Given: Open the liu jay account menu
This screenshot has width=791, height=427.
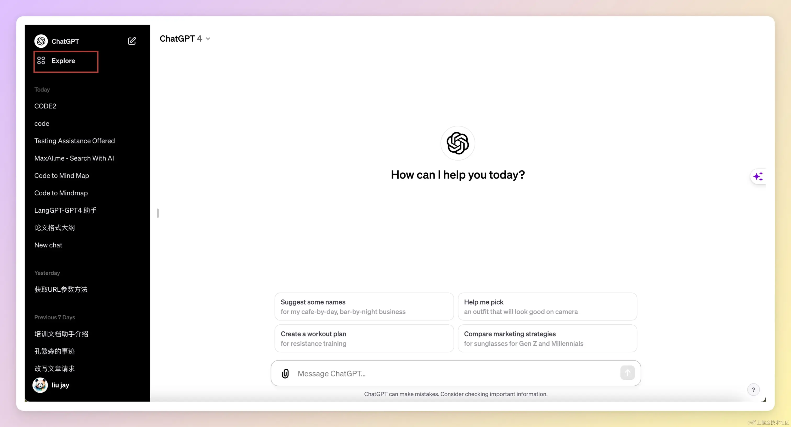Looking at the screenshot, I should click(60, 385).
